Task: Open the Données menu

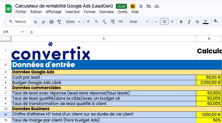Action: coord(106,12)
